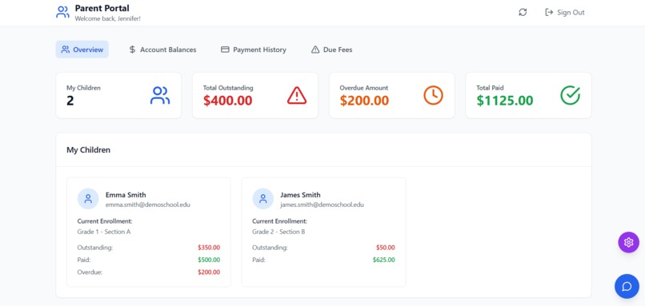Click the James Smith name
Screen dimensions: 645x306
pos(300,195)
